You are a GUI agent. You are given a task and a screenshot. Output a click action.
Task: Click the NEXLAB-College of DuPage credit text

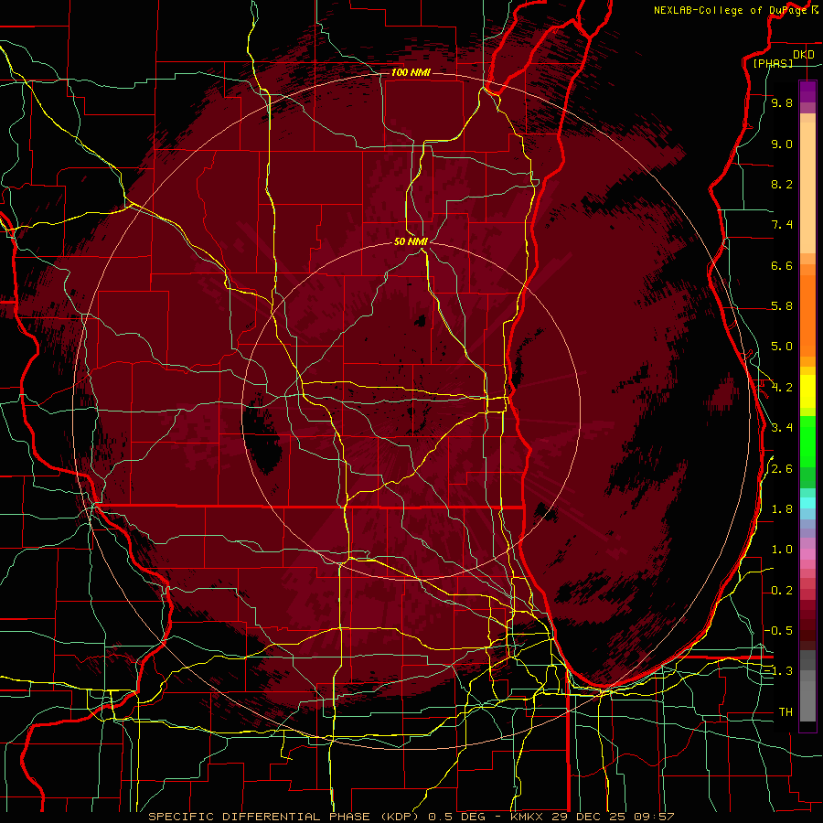tap(731, 10)
